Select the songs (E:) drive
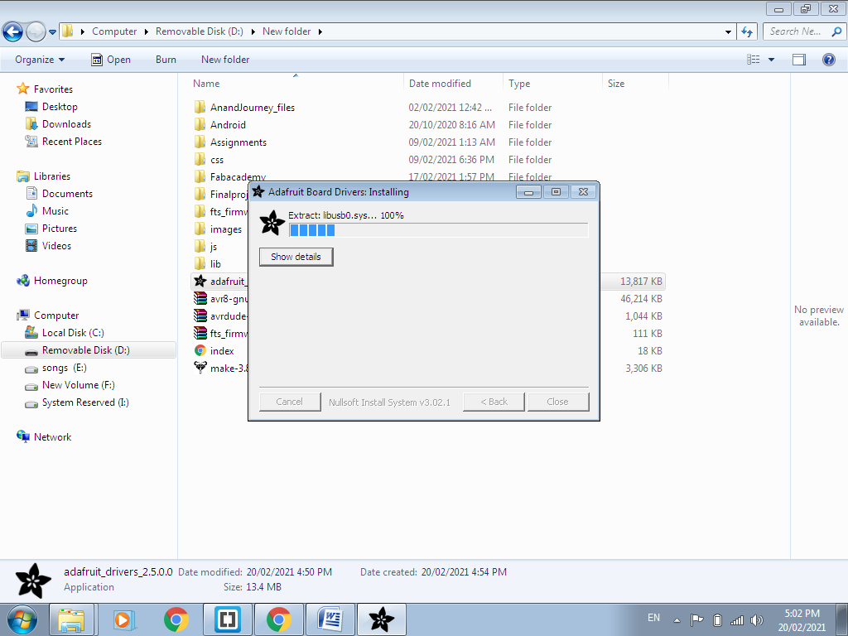Screen dimensions: 848x636 click(x=64, y=368)
